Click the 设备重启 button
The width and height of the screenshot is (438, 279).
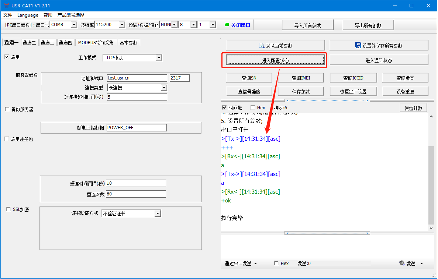(405, 91)
